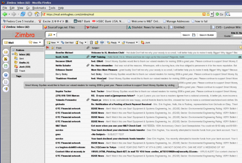
Task: Open the address bar history dropdown
Action: coord(212,14)
